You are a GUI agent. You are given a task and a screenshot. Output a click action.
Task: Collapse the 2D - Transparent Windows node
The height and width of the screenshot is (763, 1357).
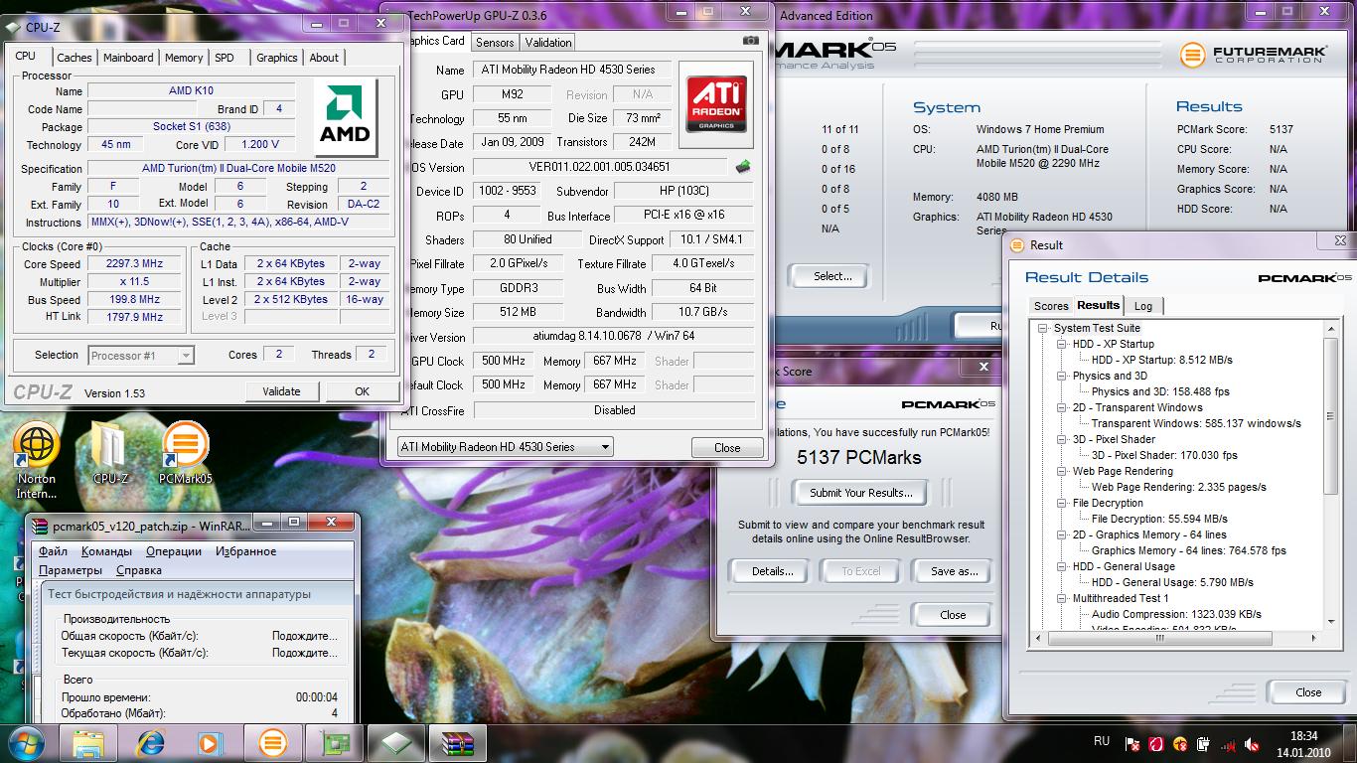tap(1062, 407)
